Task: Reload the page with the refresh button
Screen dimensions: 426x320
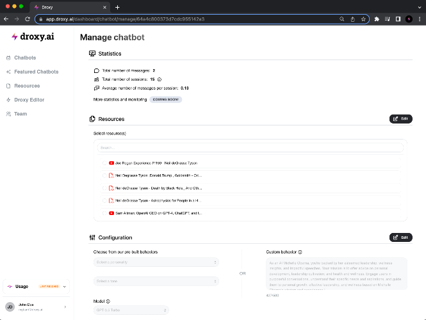Action: coord(27,19)
